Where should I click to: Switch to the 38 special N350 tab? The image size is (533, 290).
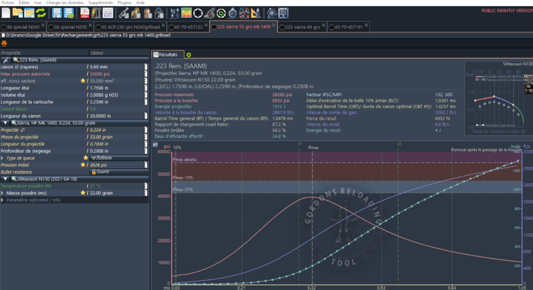coord(71,27)
